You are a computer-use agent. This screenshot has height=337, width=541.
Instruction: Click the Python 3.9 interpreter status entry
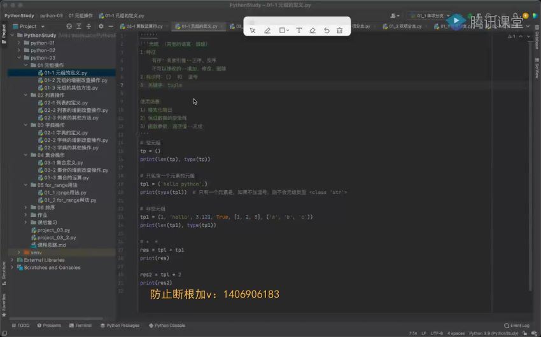click(493, 333)
